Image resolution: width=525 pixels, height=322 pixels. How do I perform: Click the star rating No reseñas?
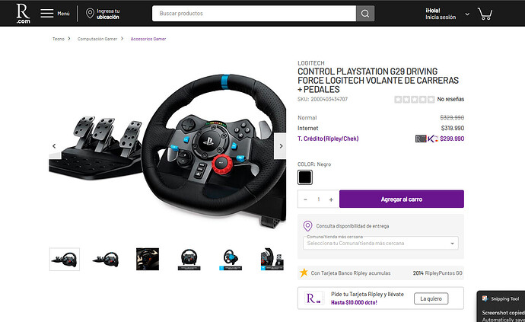429,99
